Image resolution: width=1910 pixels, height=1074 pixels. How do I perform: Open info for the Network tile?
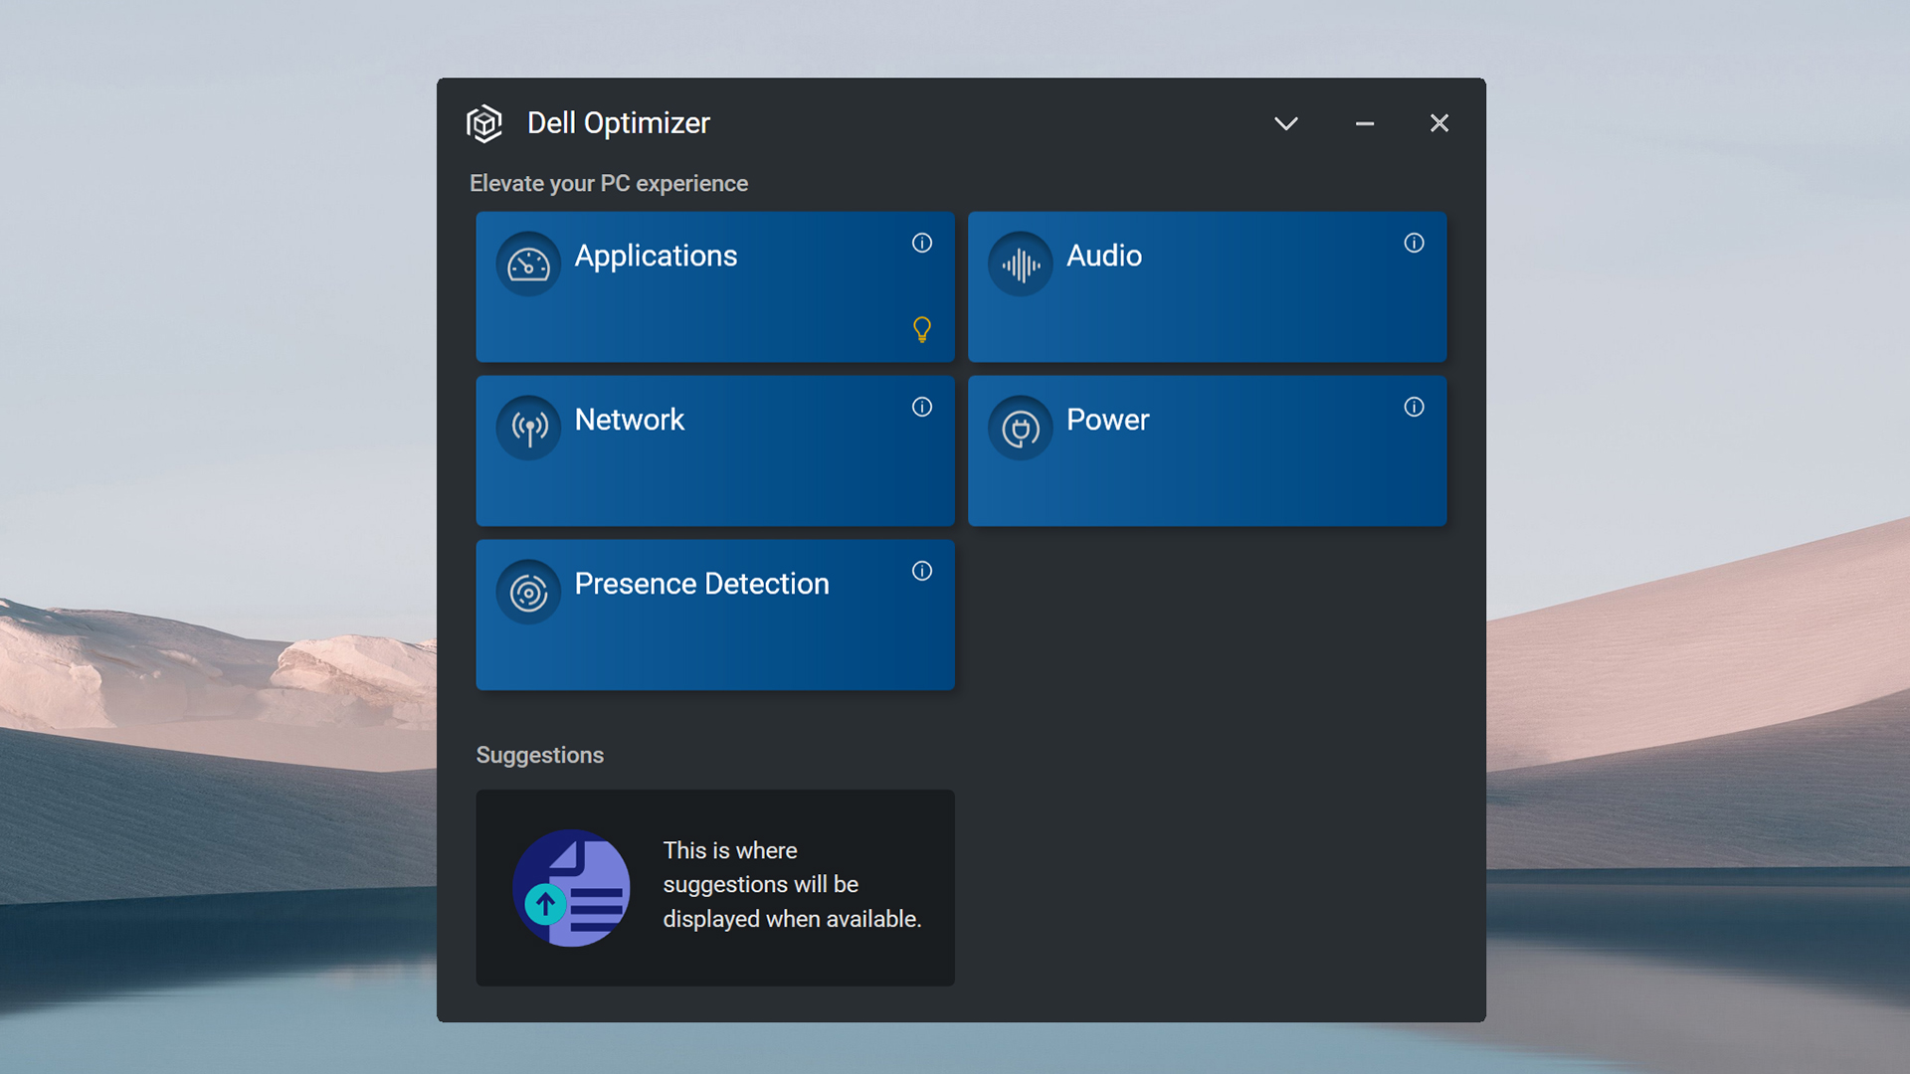(x=922, y=407)
